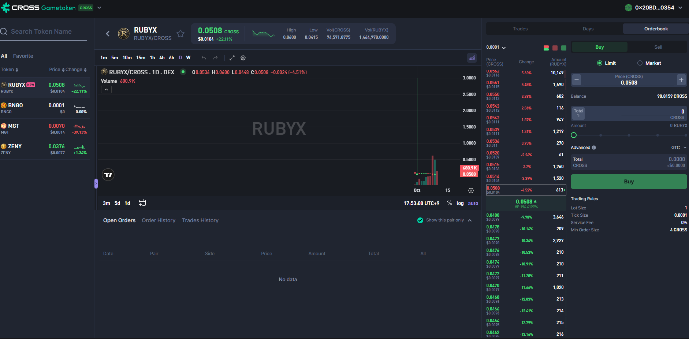689x339 pixels.
Task: Sort the token list by Price
Action: [57, 70]
